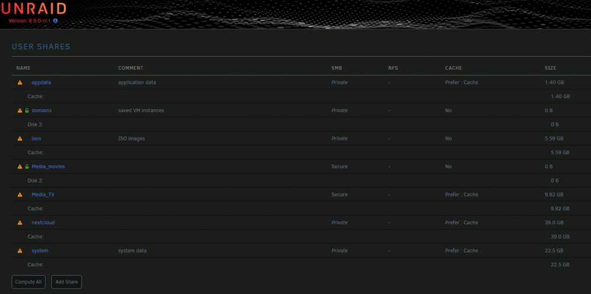
Task: Click the Add Share button
Action: point(66,282)
